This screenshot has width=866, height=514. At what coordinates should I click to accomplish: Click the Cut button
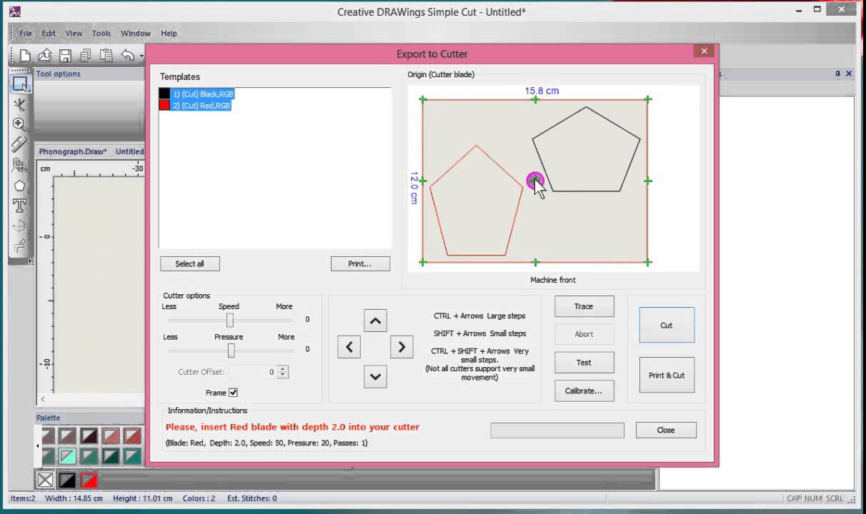pos(667,325)
